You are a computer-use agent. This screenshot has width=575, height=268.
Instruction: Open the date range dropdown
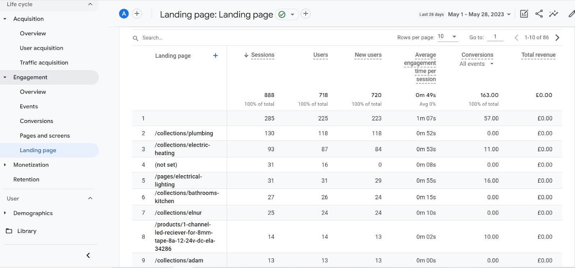(479, 14)
